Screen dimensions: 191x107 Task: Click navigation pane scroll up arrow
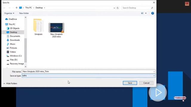click(x=25, y=18)
